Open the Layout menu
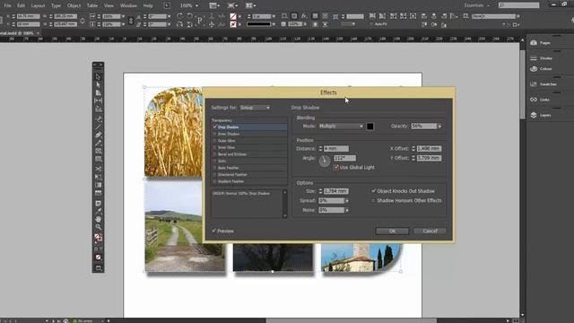Screen dimensions: 574x323 [x=38, y=5]
